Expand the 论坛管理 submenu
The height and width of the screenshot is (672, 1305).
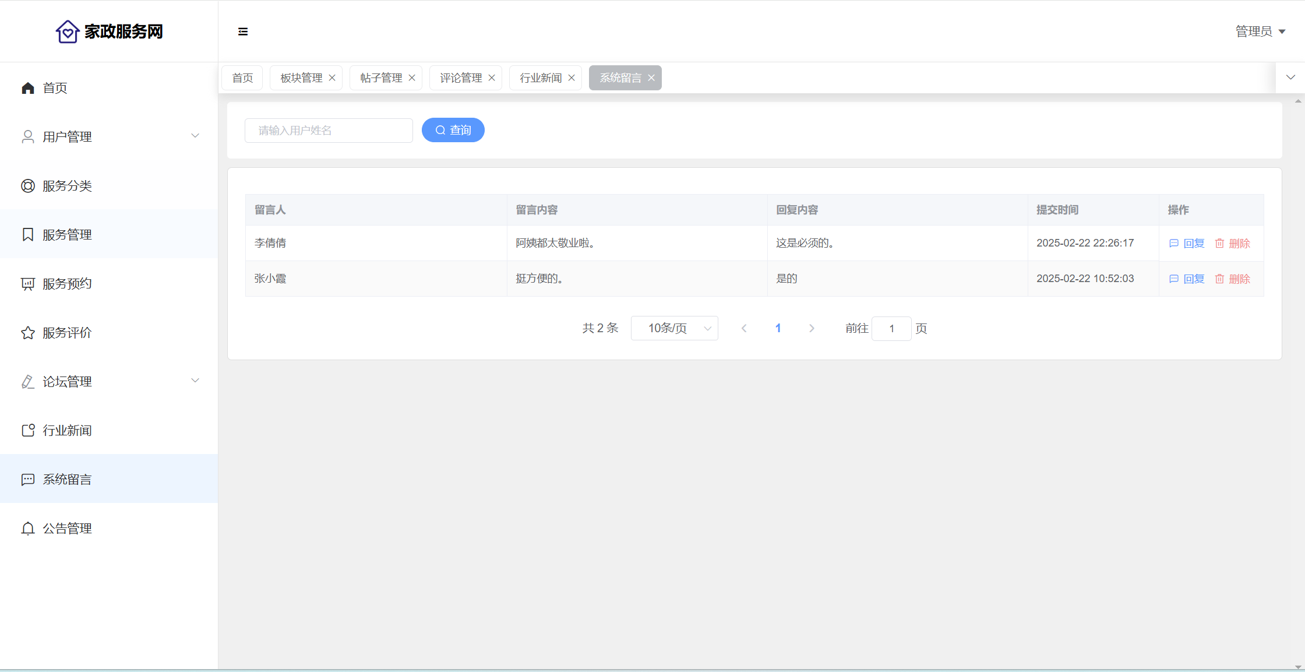point(195,381)
